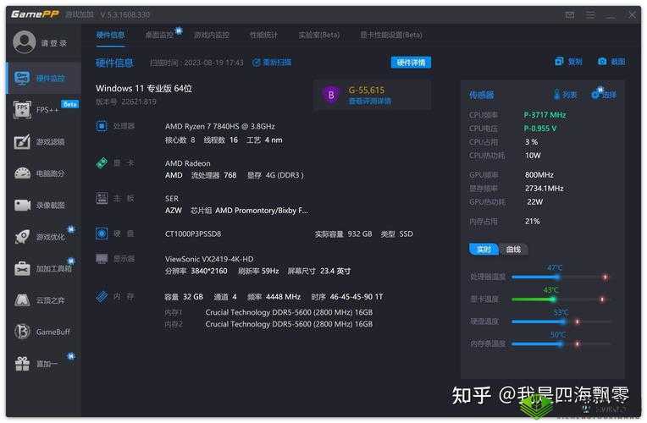
Task: Open the 游戏滤镜 sidebar item
Action: [44, 142]
